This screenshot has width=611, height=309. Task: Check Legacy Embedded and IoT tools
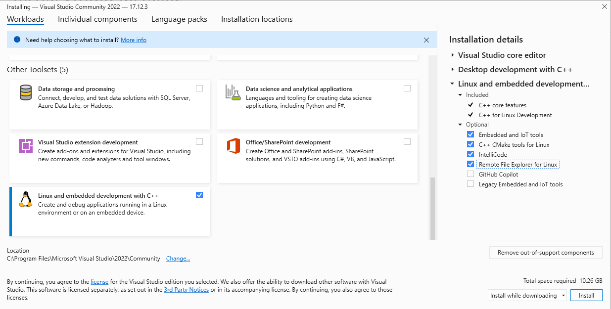click(x=470, y=184)
